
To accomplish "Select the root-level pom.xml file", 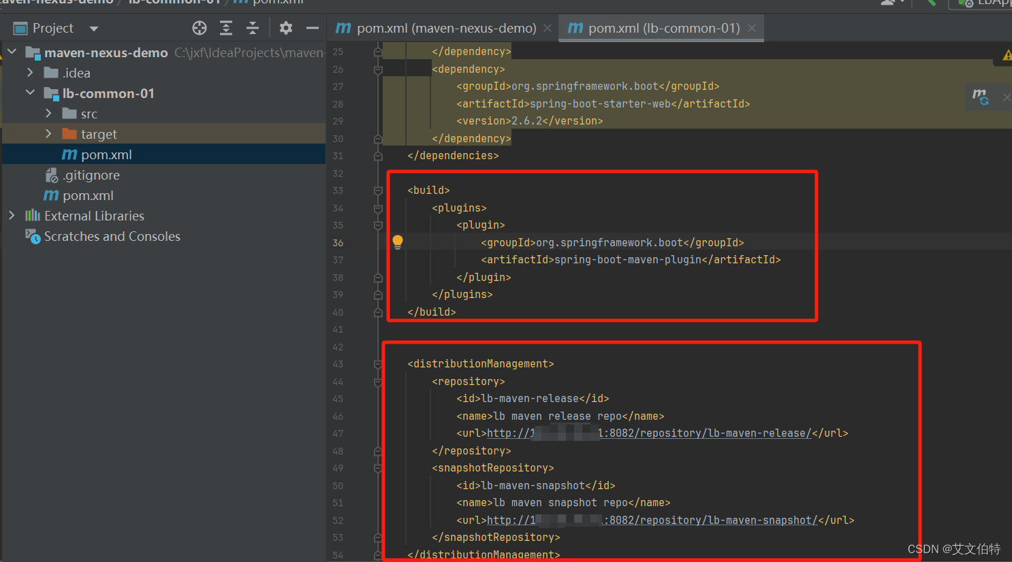I will point(88,195).
